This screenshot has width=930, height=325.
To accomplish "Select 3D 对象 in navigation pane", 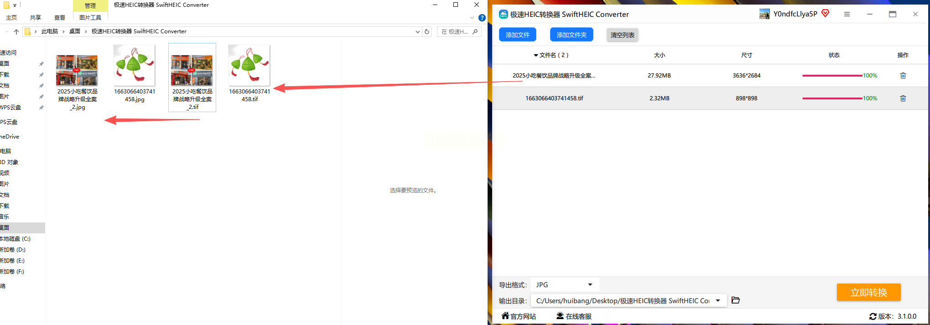I will tap(10, 162).
